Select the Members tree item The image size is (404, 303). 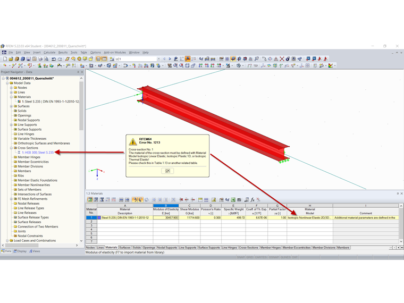pos(24,171)
